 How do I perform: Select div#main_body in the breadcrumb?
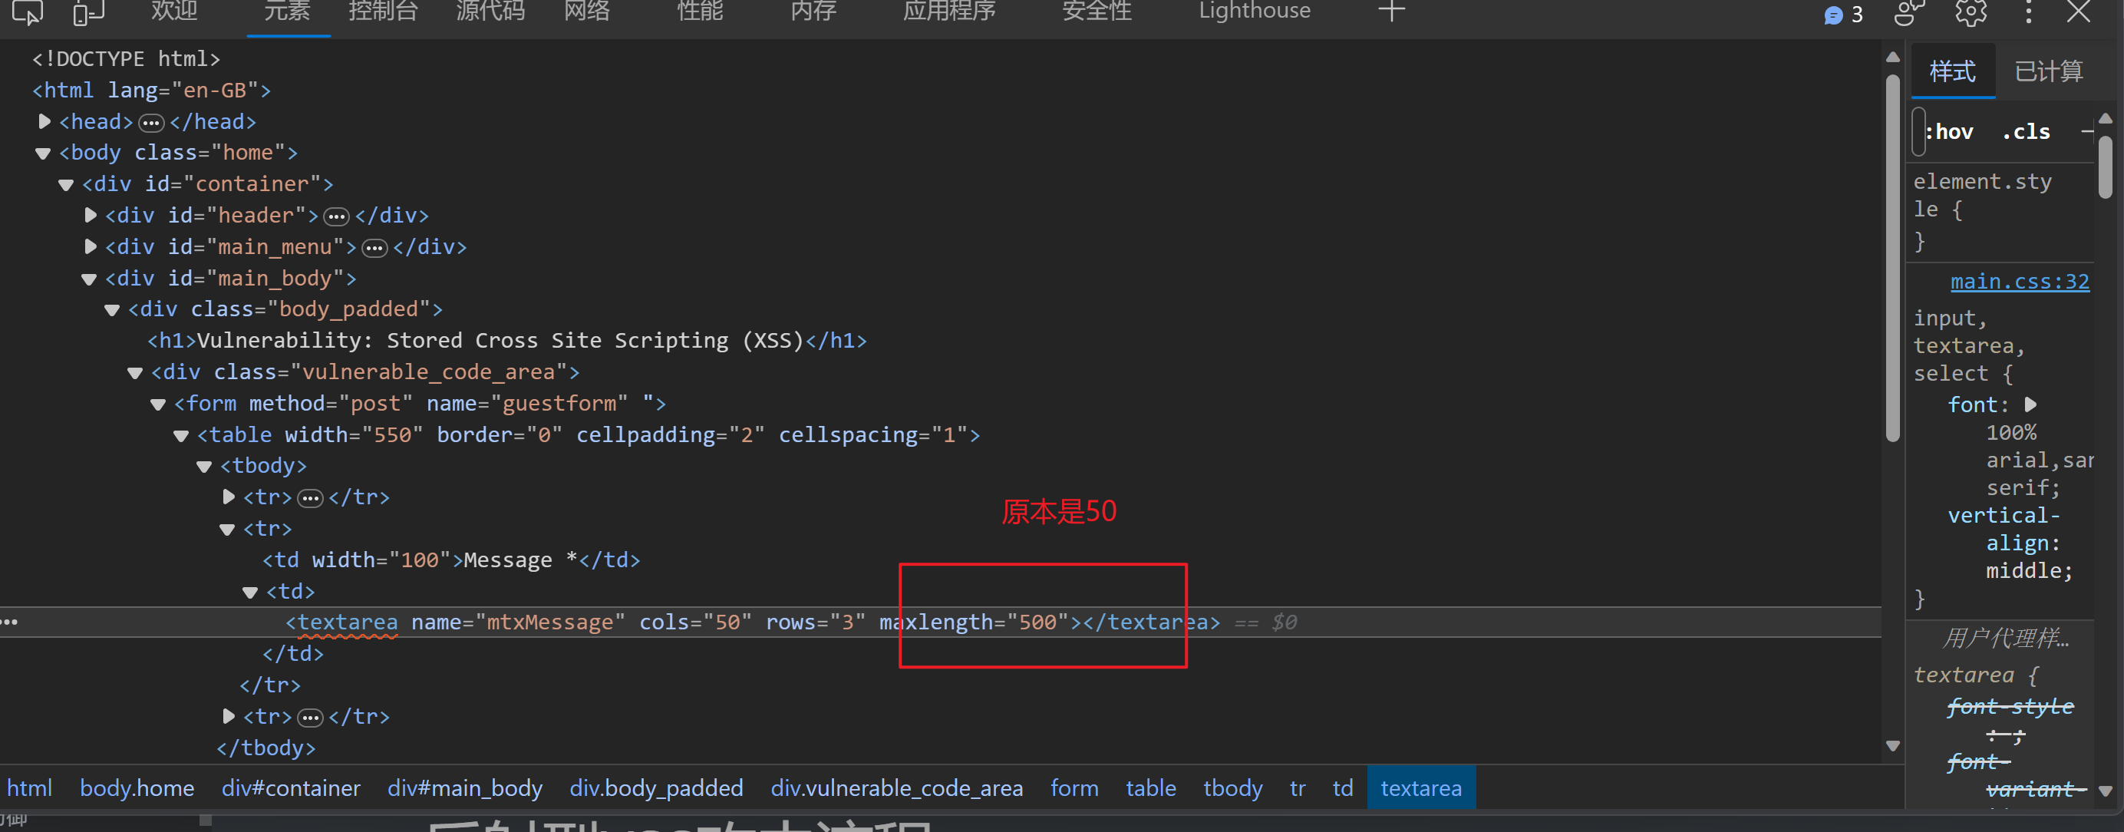pos(464,788)
